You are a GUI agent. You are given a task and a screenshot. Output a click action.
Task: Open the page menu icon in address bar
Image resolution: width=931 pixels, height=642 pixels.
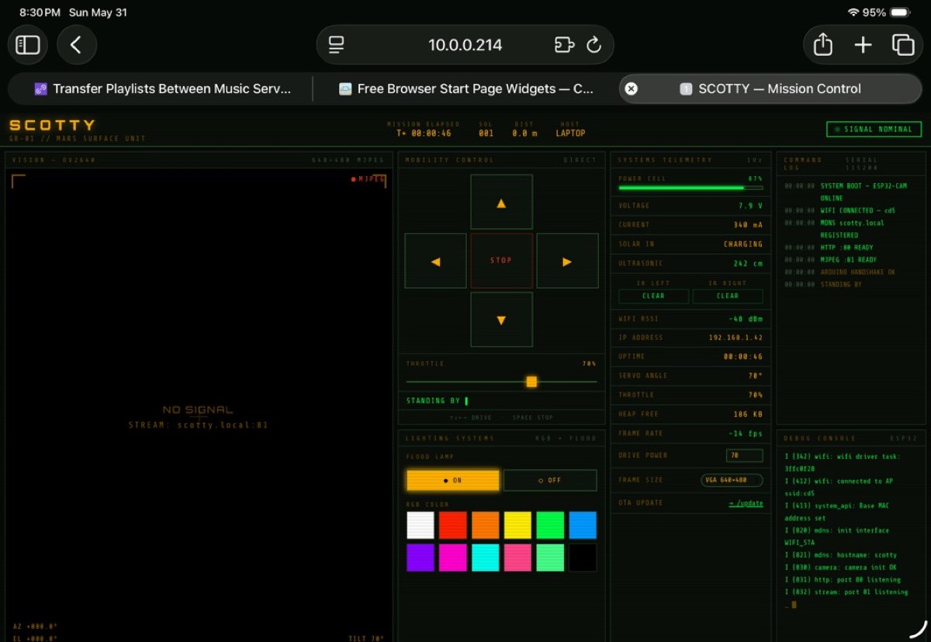(x=336, y=45)
